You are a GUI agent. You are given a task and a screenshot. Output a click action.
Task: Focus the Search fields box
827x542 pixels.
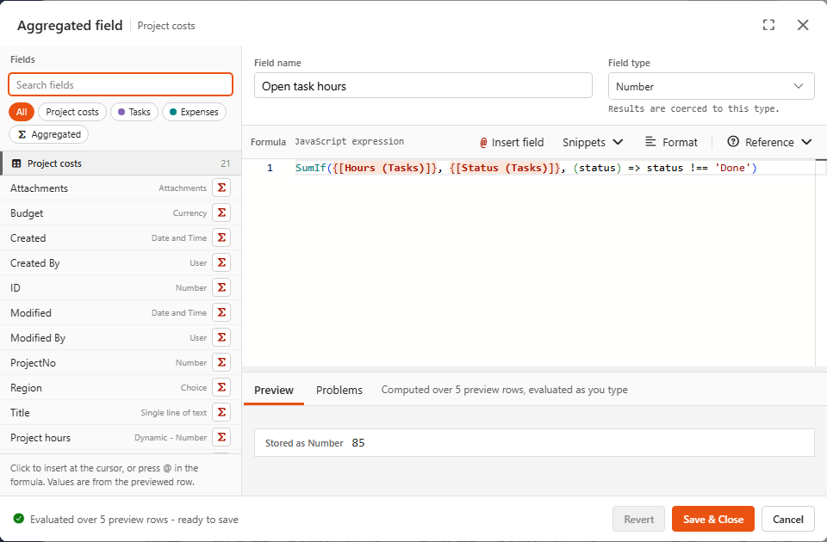click(121, 85)
